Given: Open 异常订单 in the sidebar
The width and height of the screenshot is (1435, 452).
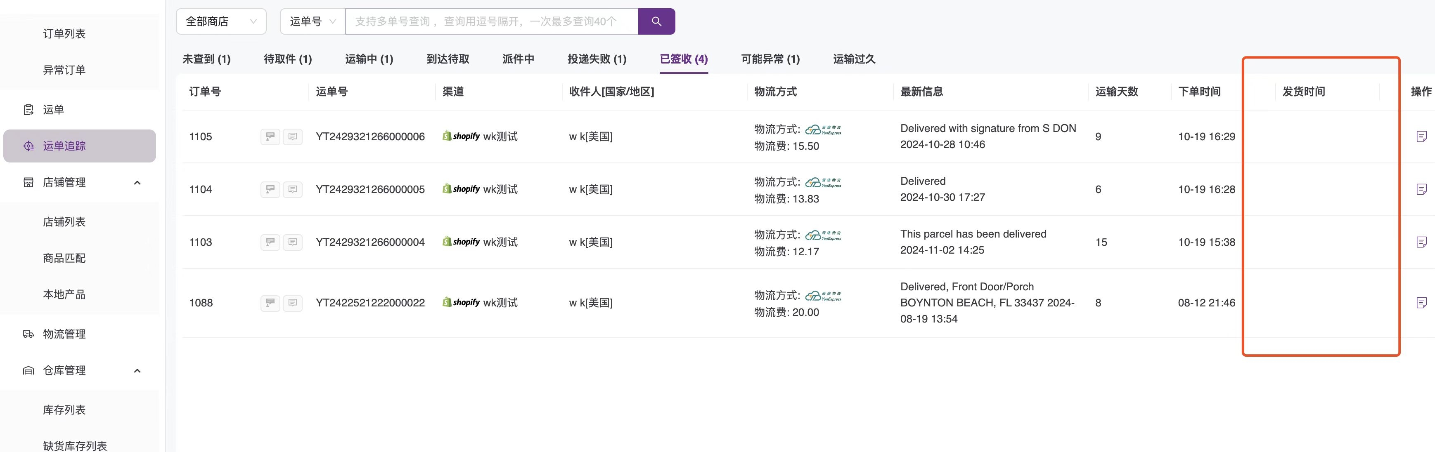Looking at the screenshot, I should pos(64,70).
